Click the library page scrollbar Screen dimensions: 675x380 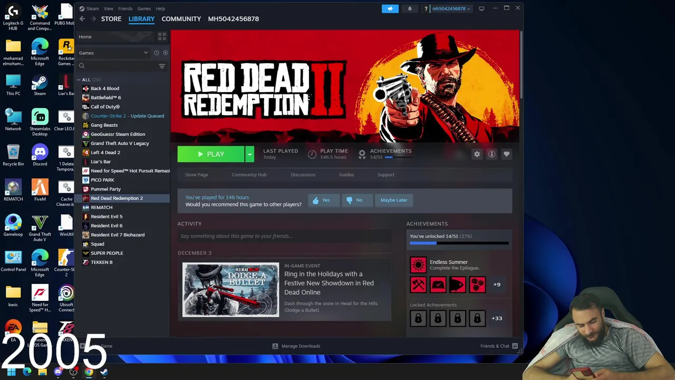[x=521, y=63]
